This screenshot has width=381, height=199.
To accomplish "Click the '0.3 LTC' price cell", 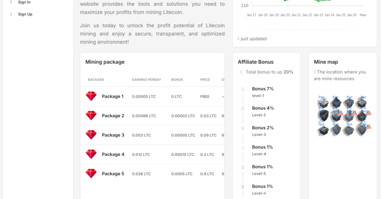I will click(x=207, y=154).
